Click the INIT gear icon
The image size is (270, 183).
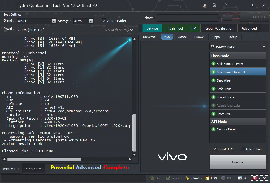(223, 178)
